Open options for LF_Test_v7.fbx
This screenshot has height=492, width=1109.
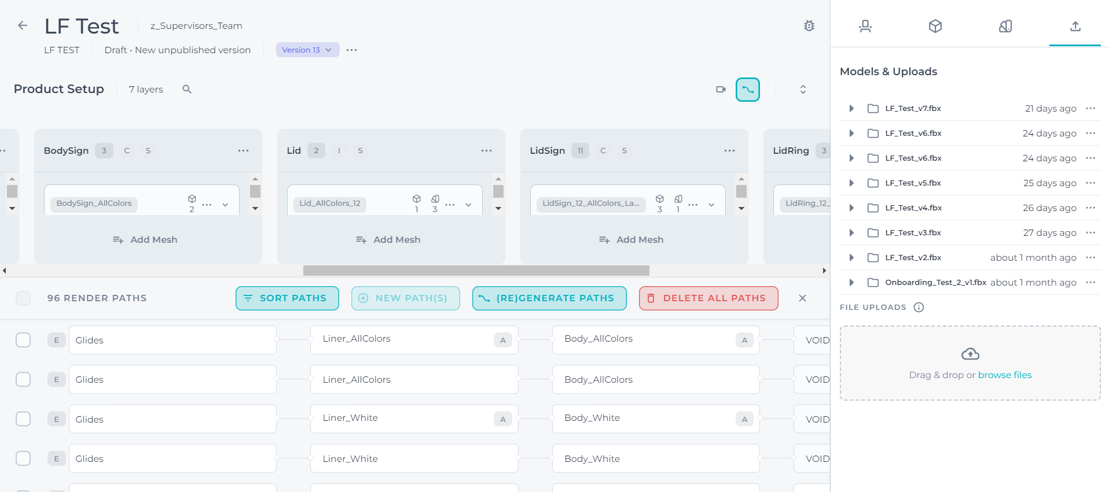click(x=1090, y=109)
